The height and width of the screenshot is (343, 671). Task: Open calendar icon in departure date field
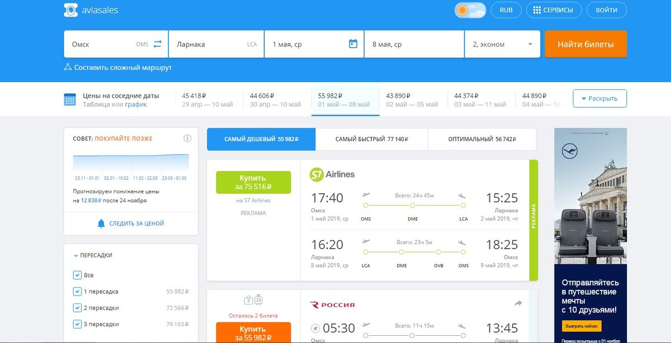coord(353,44)
